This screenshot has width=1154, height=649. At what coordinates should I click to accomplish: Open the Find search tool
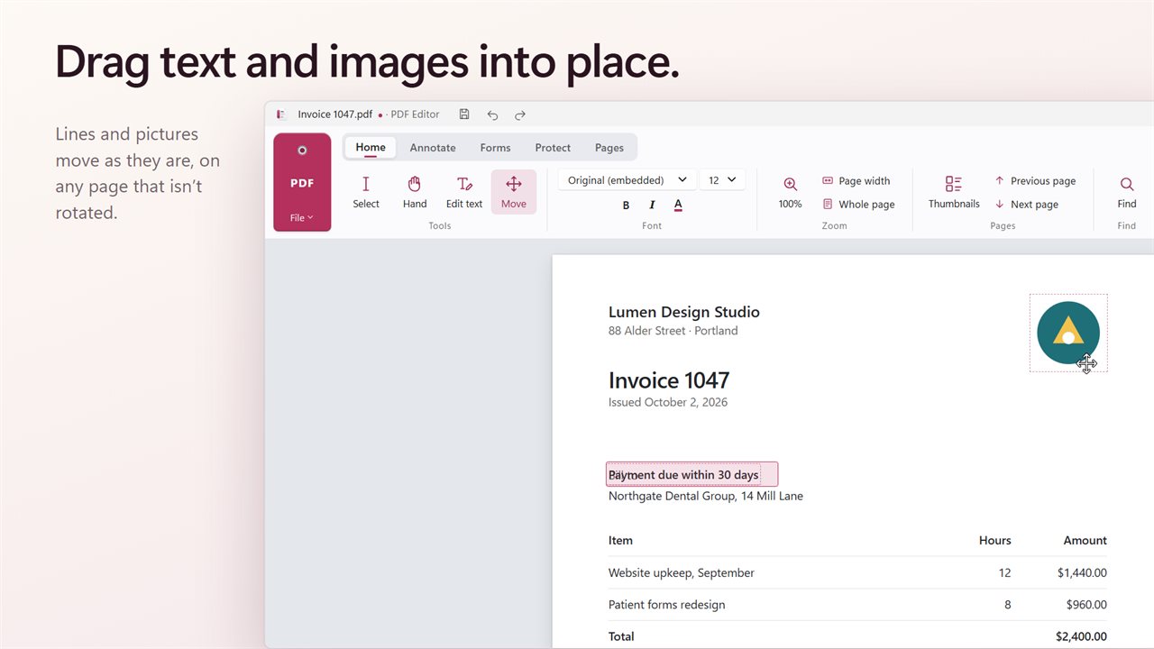pos(1127,192)
